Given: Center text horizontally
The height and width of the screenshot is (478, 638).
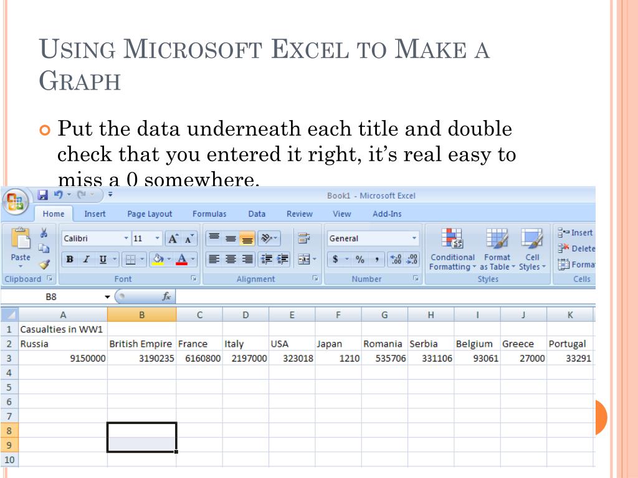Looking at the screenshot, I should click(x=231, y=259).
